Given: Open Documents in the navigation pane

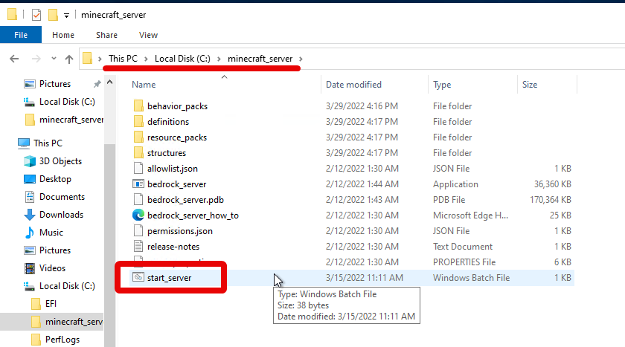Looking at the screenshot, I should (62, 197).
